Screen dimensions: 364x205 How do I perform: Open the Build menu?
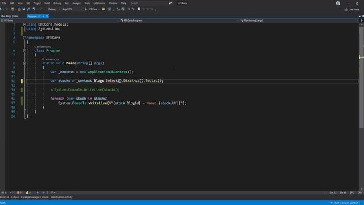[x=47, y=3]
